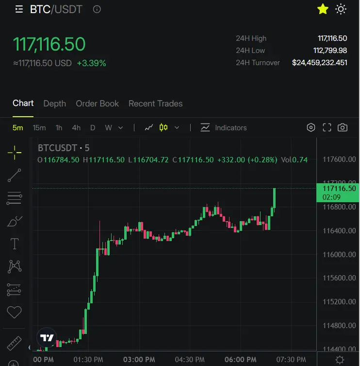Select the Chart tab

click(23, 103)
